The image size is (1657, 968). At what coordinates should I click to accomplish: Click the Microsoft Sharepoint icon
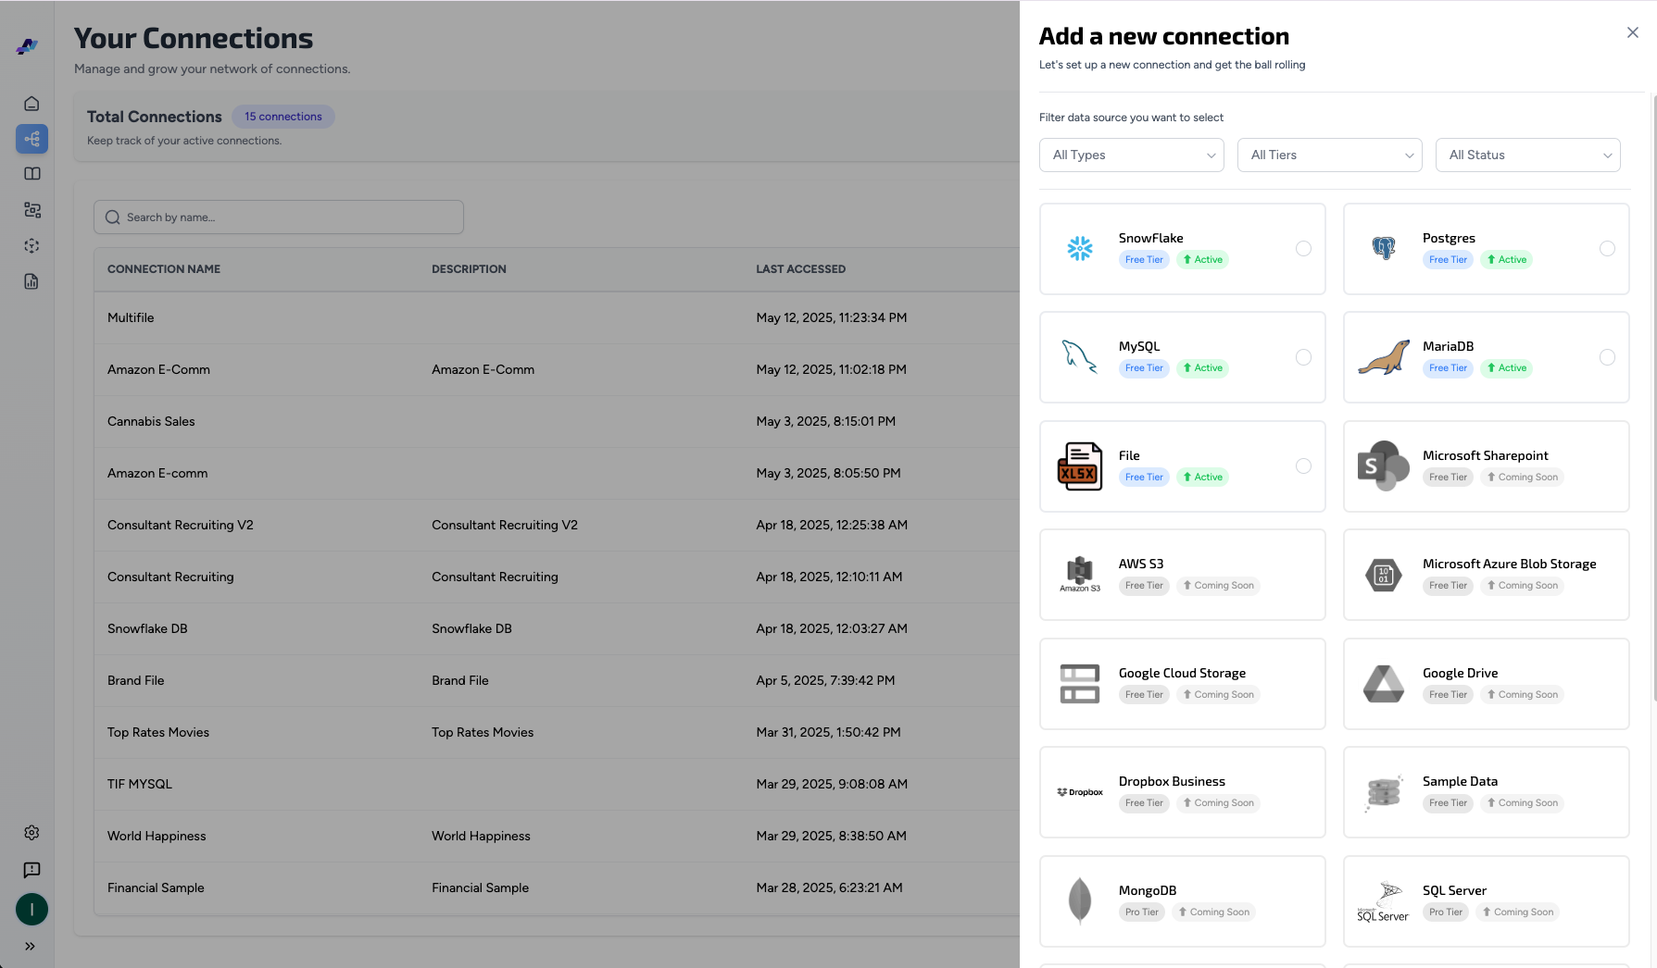pyautogui.click(x=1384, y=465)
